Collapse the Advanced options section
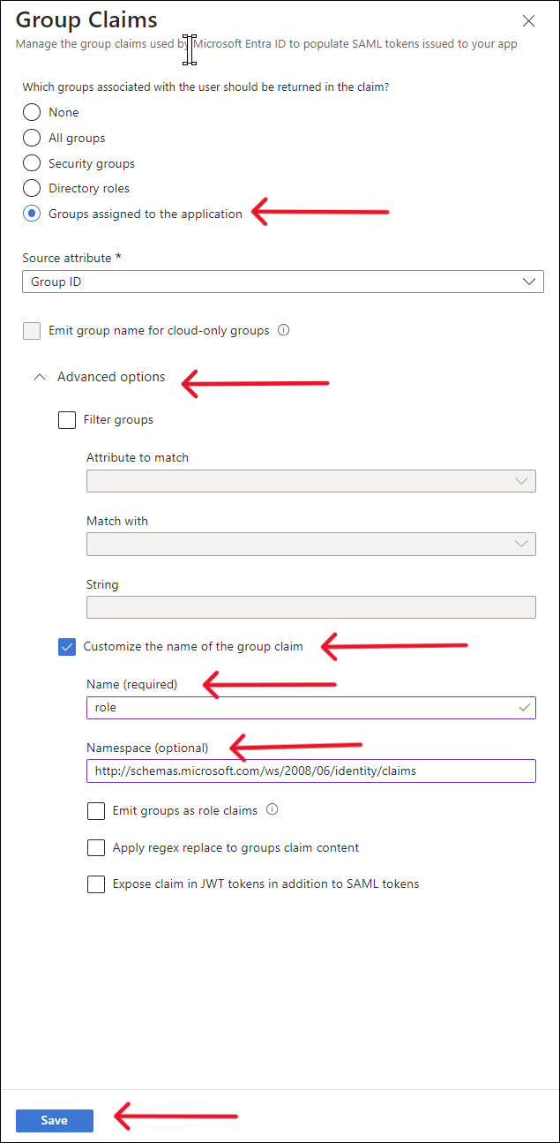 click(x=39, y=376)
